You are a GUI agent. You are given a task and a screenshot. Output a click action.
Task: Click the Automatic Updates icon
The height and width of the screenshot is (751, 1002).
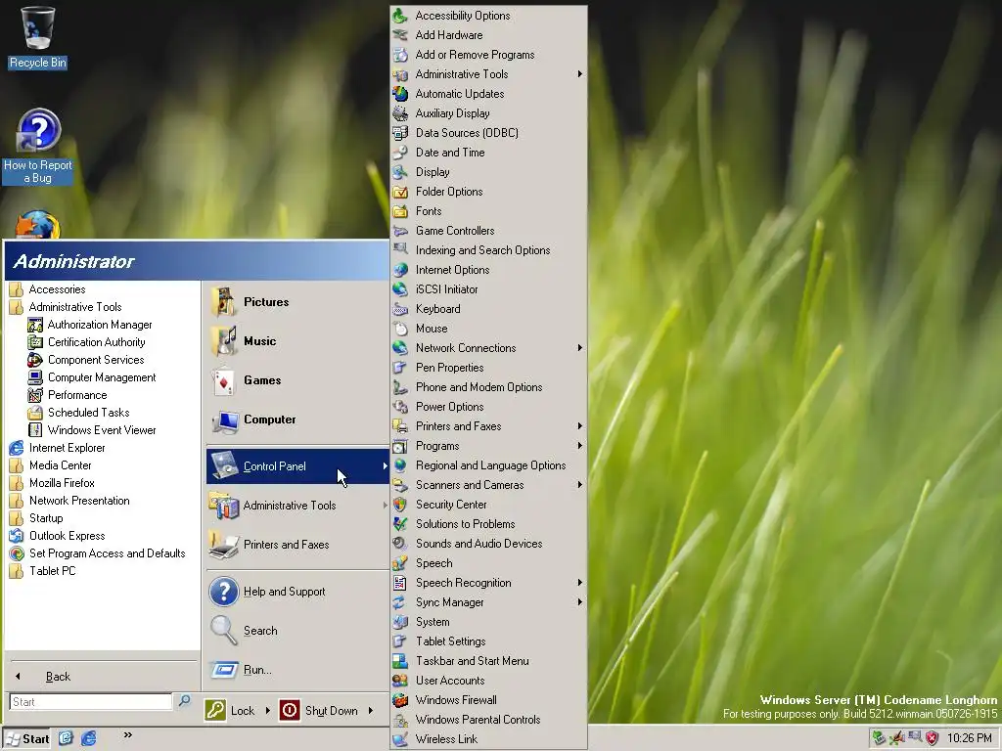click(400, 94)
